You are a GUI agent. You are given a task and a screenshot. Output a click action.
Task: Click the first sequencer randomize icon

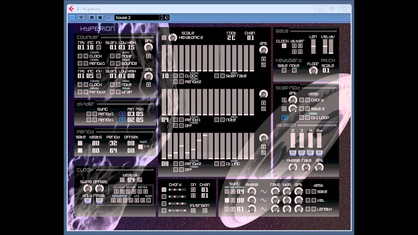264,65
